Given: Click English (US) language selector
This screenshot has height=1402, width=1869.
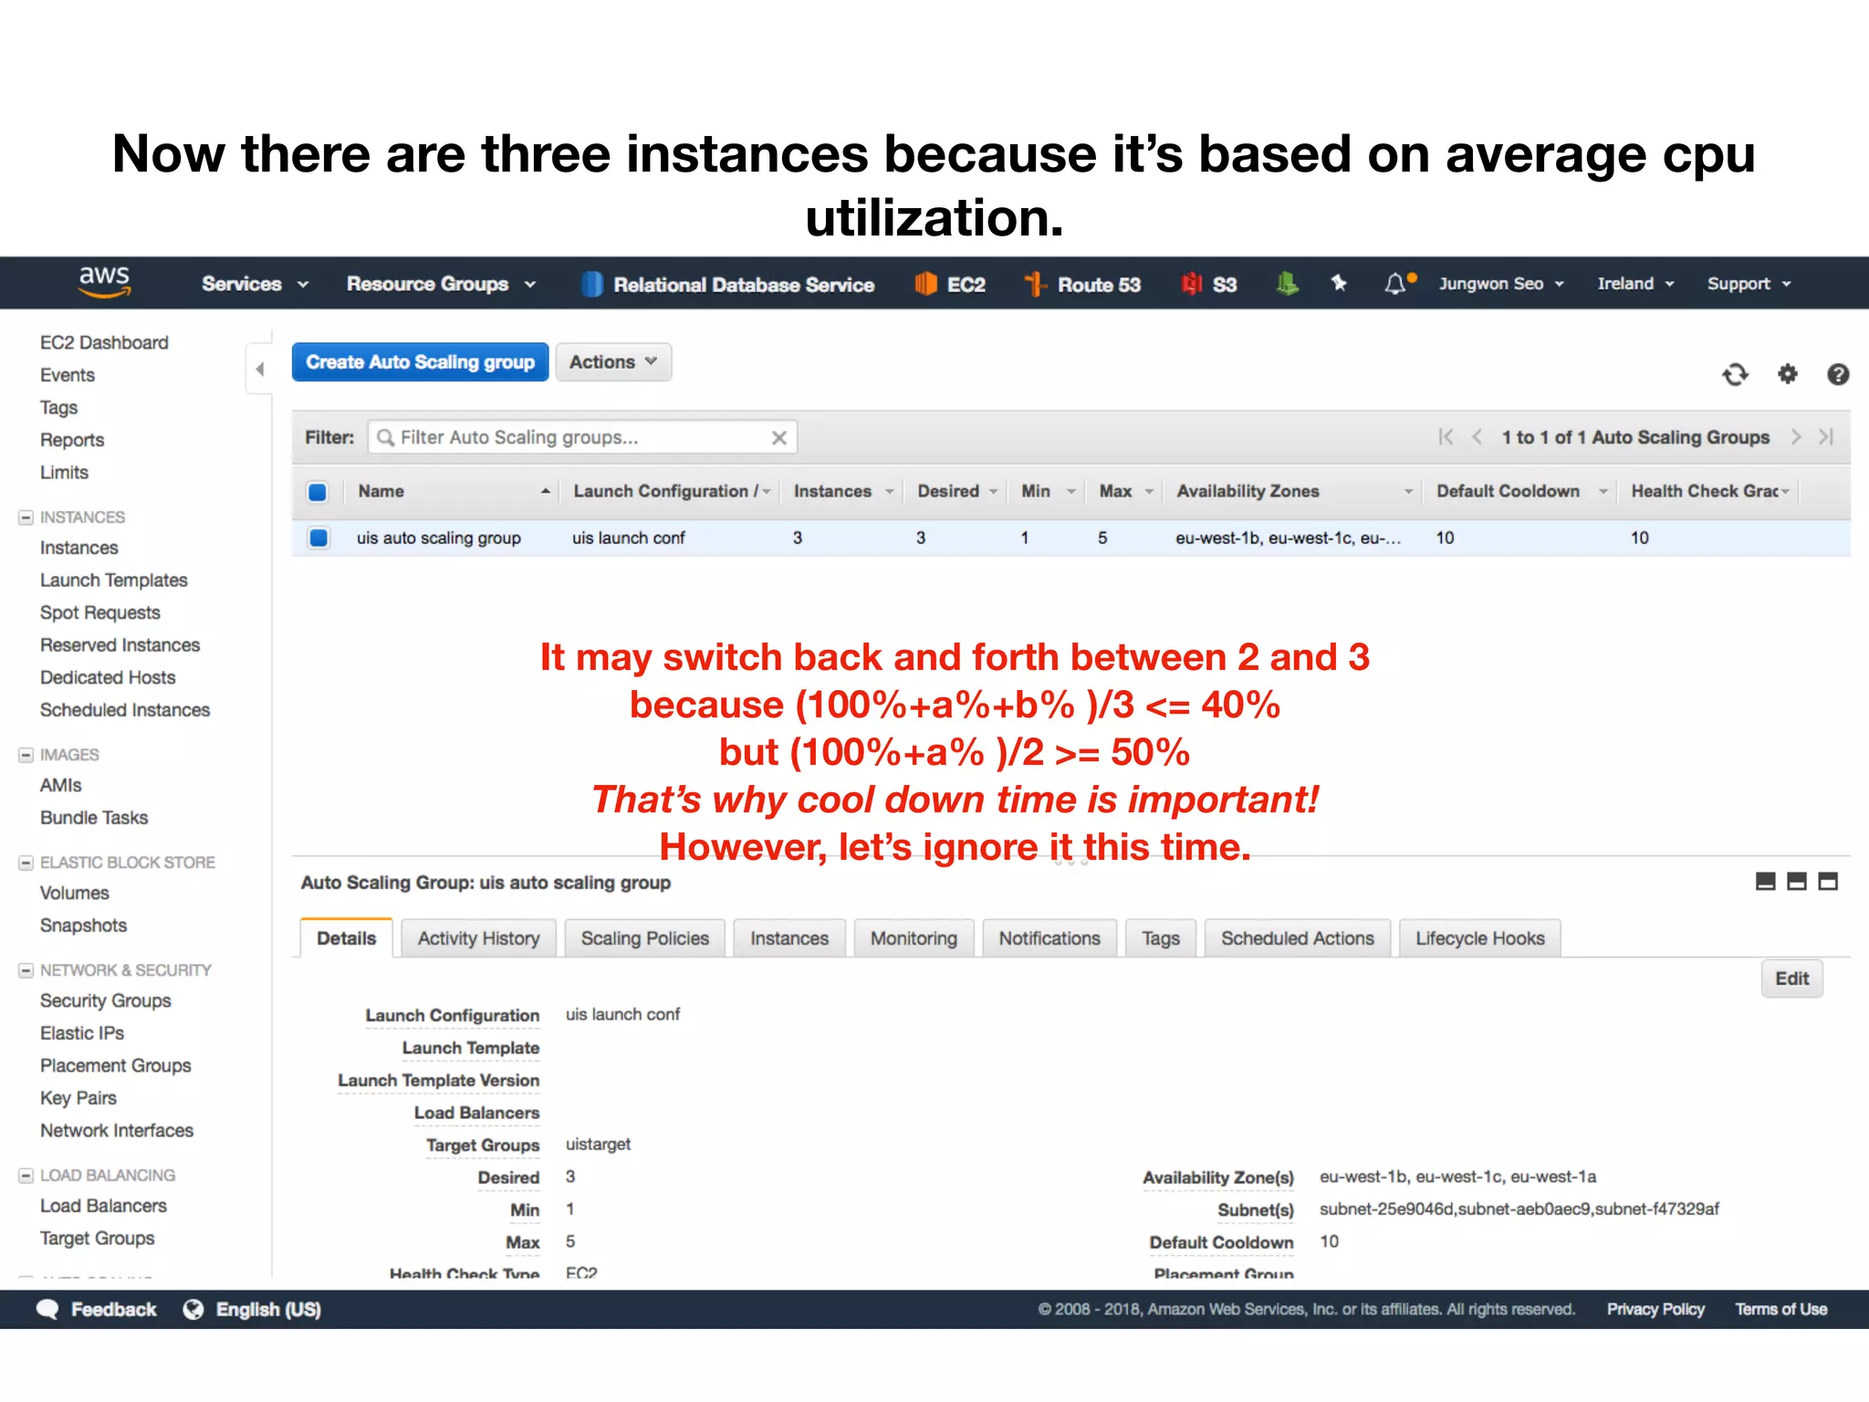Looking at the screenshot, I should tap(268, 1309).
